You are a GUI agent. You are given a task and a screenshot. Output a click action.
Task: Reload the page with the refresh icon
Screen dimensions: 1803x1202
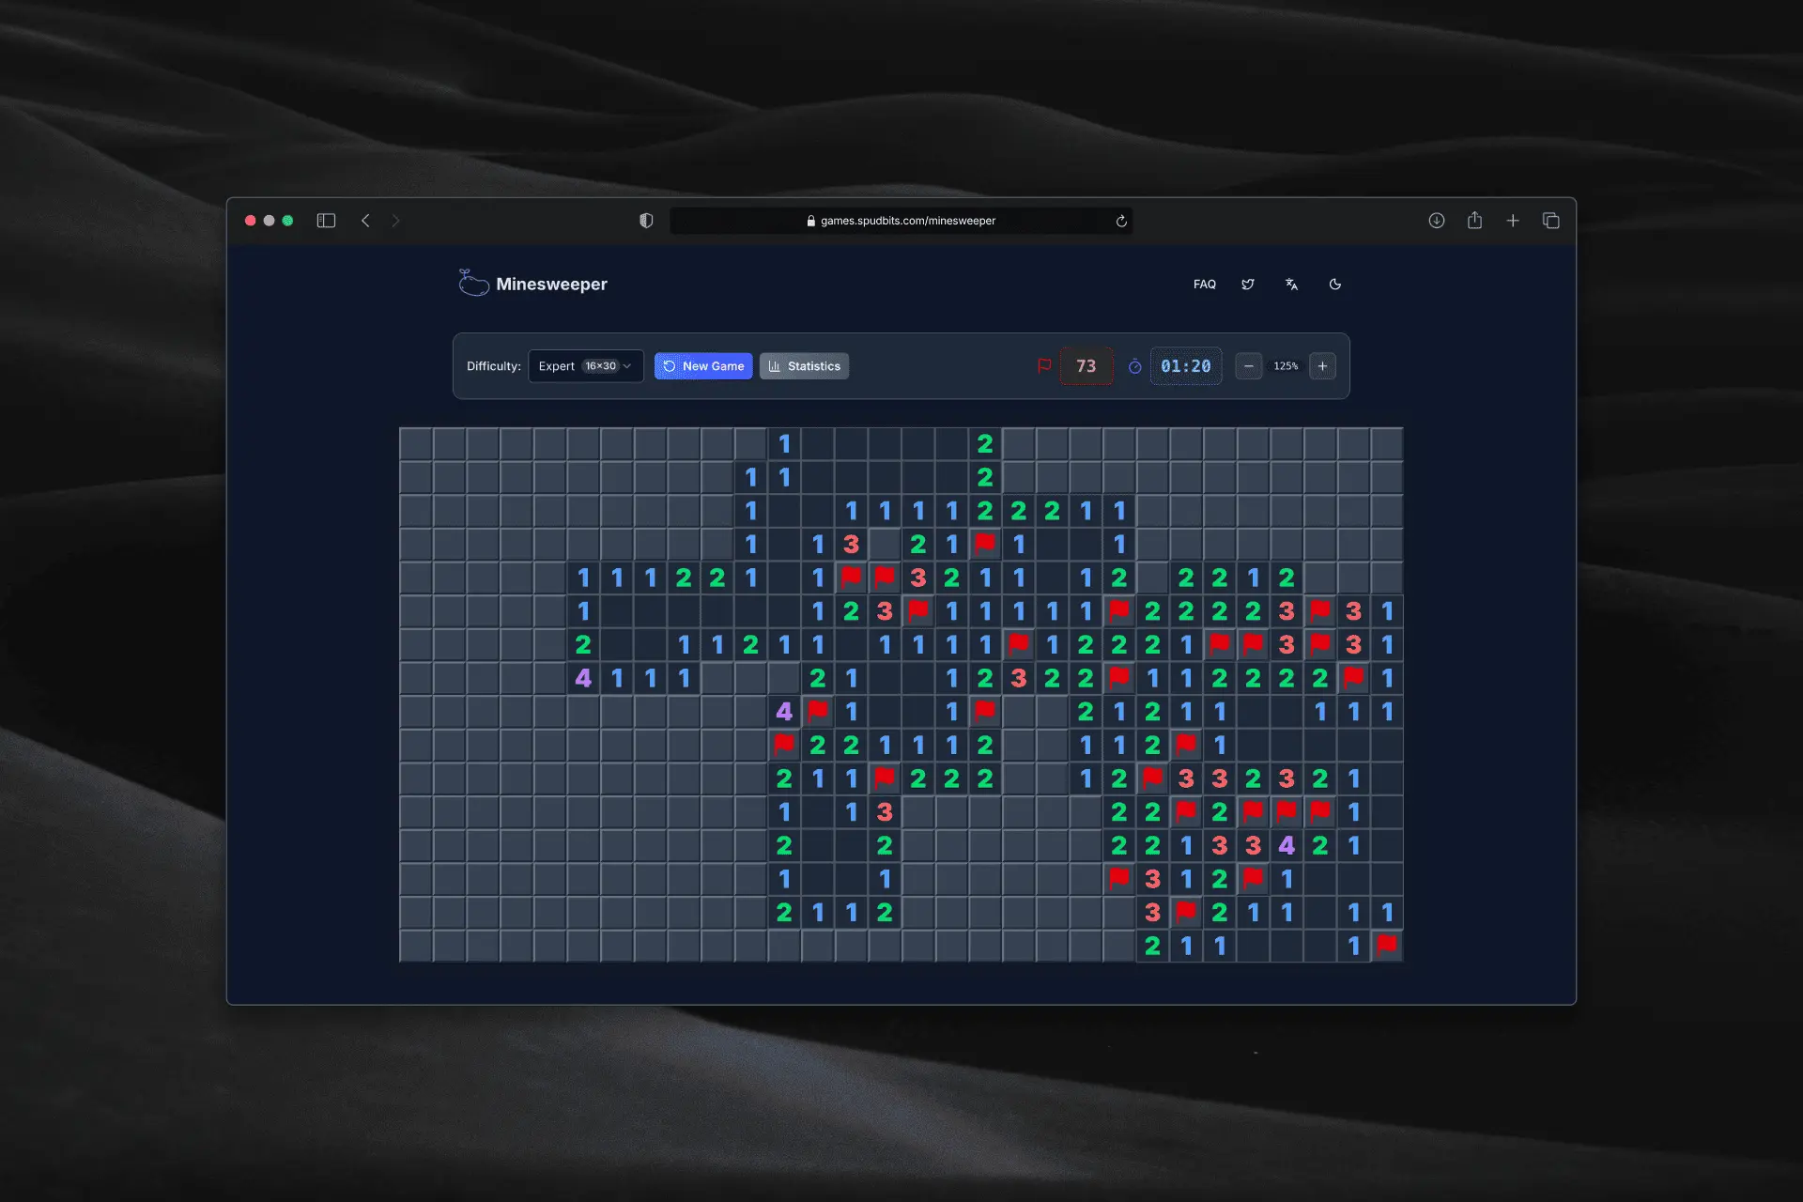1121,221
